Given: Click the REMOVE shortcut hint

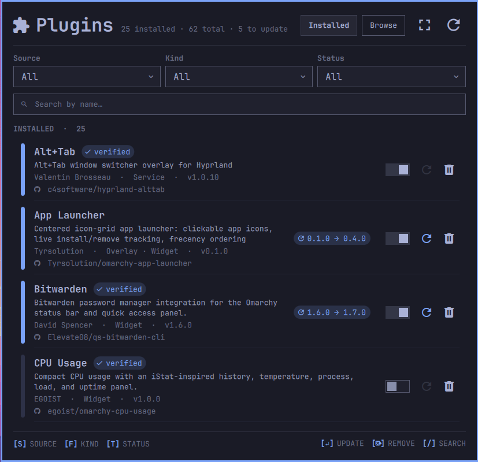Looking at the screenshot, I should [x=393, y=444].
